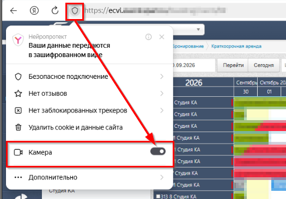286x199 pixels.
Task: Follow the Бронирование breadcrumb link
Action: (x=188, y=46)
